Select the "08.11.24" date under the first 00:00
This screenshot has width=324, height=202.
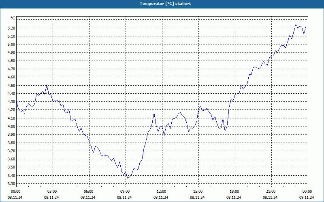point(15,198)
